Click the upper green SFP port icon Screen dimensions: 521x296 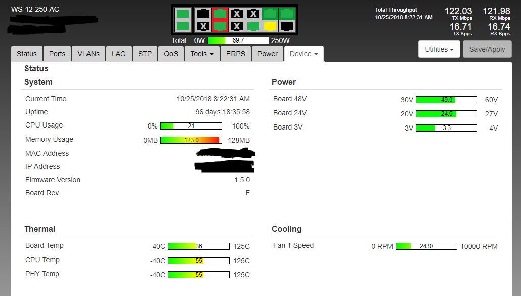[x=183, y=14]
